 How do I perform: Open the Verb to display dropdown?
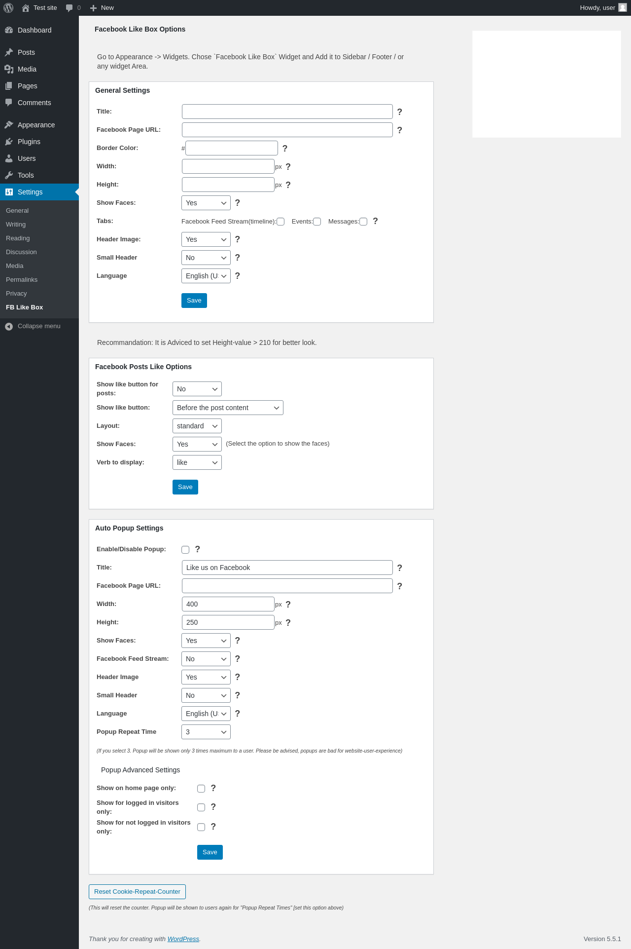pyautogui.click(x=197, y=462)
